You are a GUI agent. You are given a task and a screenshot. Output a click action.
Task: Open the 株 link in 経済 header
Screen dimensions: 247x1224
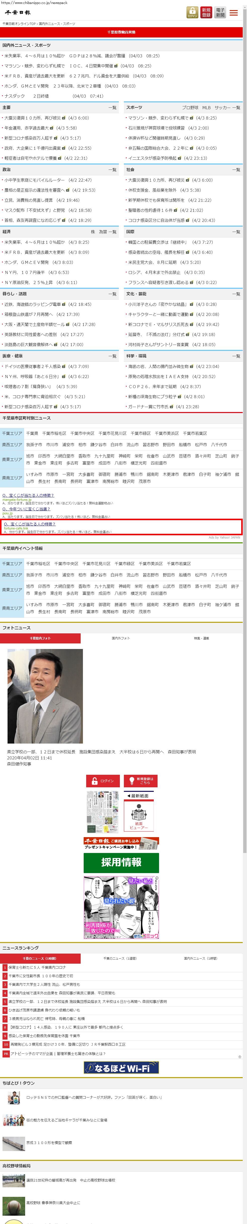coord(93,232)
